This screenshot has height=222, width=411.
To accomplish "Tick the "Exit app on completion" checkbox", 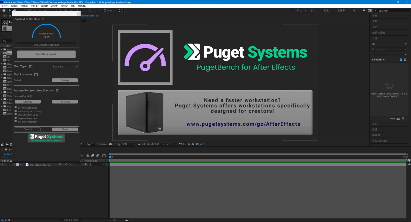I will tap(16, 122).
